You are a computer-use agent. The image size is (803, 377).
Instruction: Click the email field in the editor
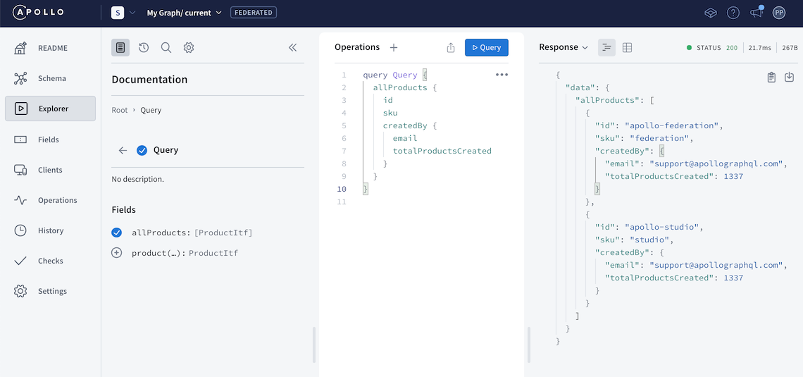(405, 138)
